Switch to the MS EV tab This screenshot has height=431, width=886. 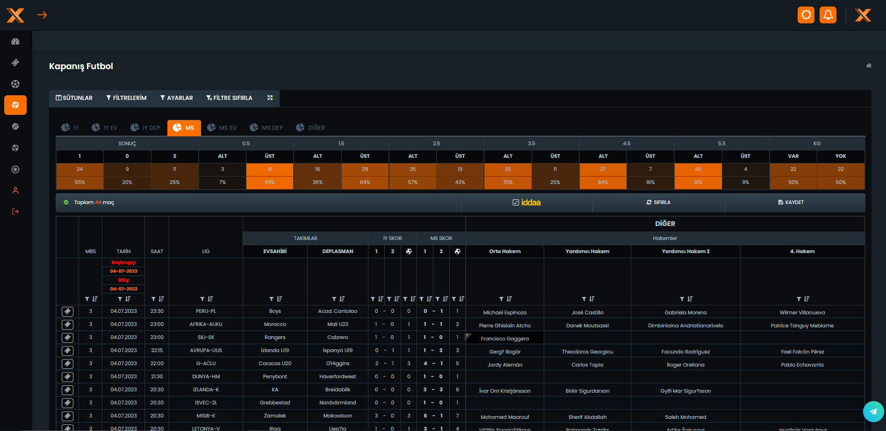pyautogui.click(x=222, y=127)
